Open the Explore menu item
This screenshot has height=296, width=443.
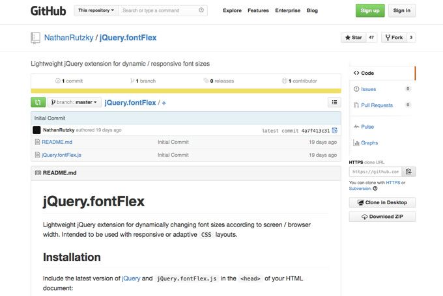(232, 10)
